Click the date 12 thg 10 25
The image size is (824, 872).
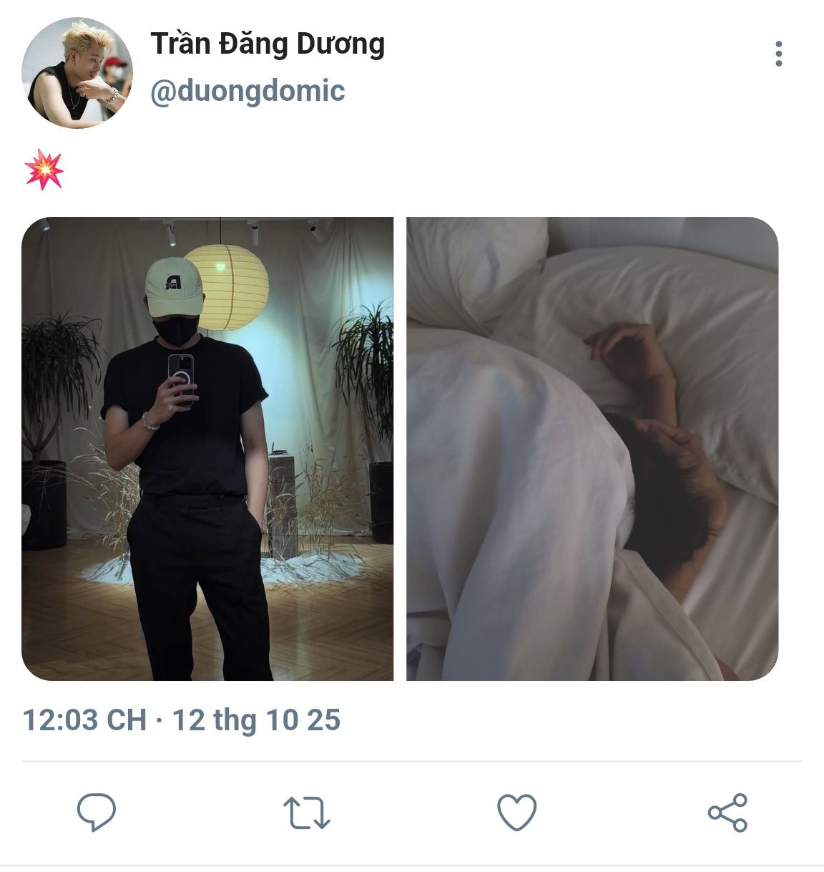tap(256, 720)
